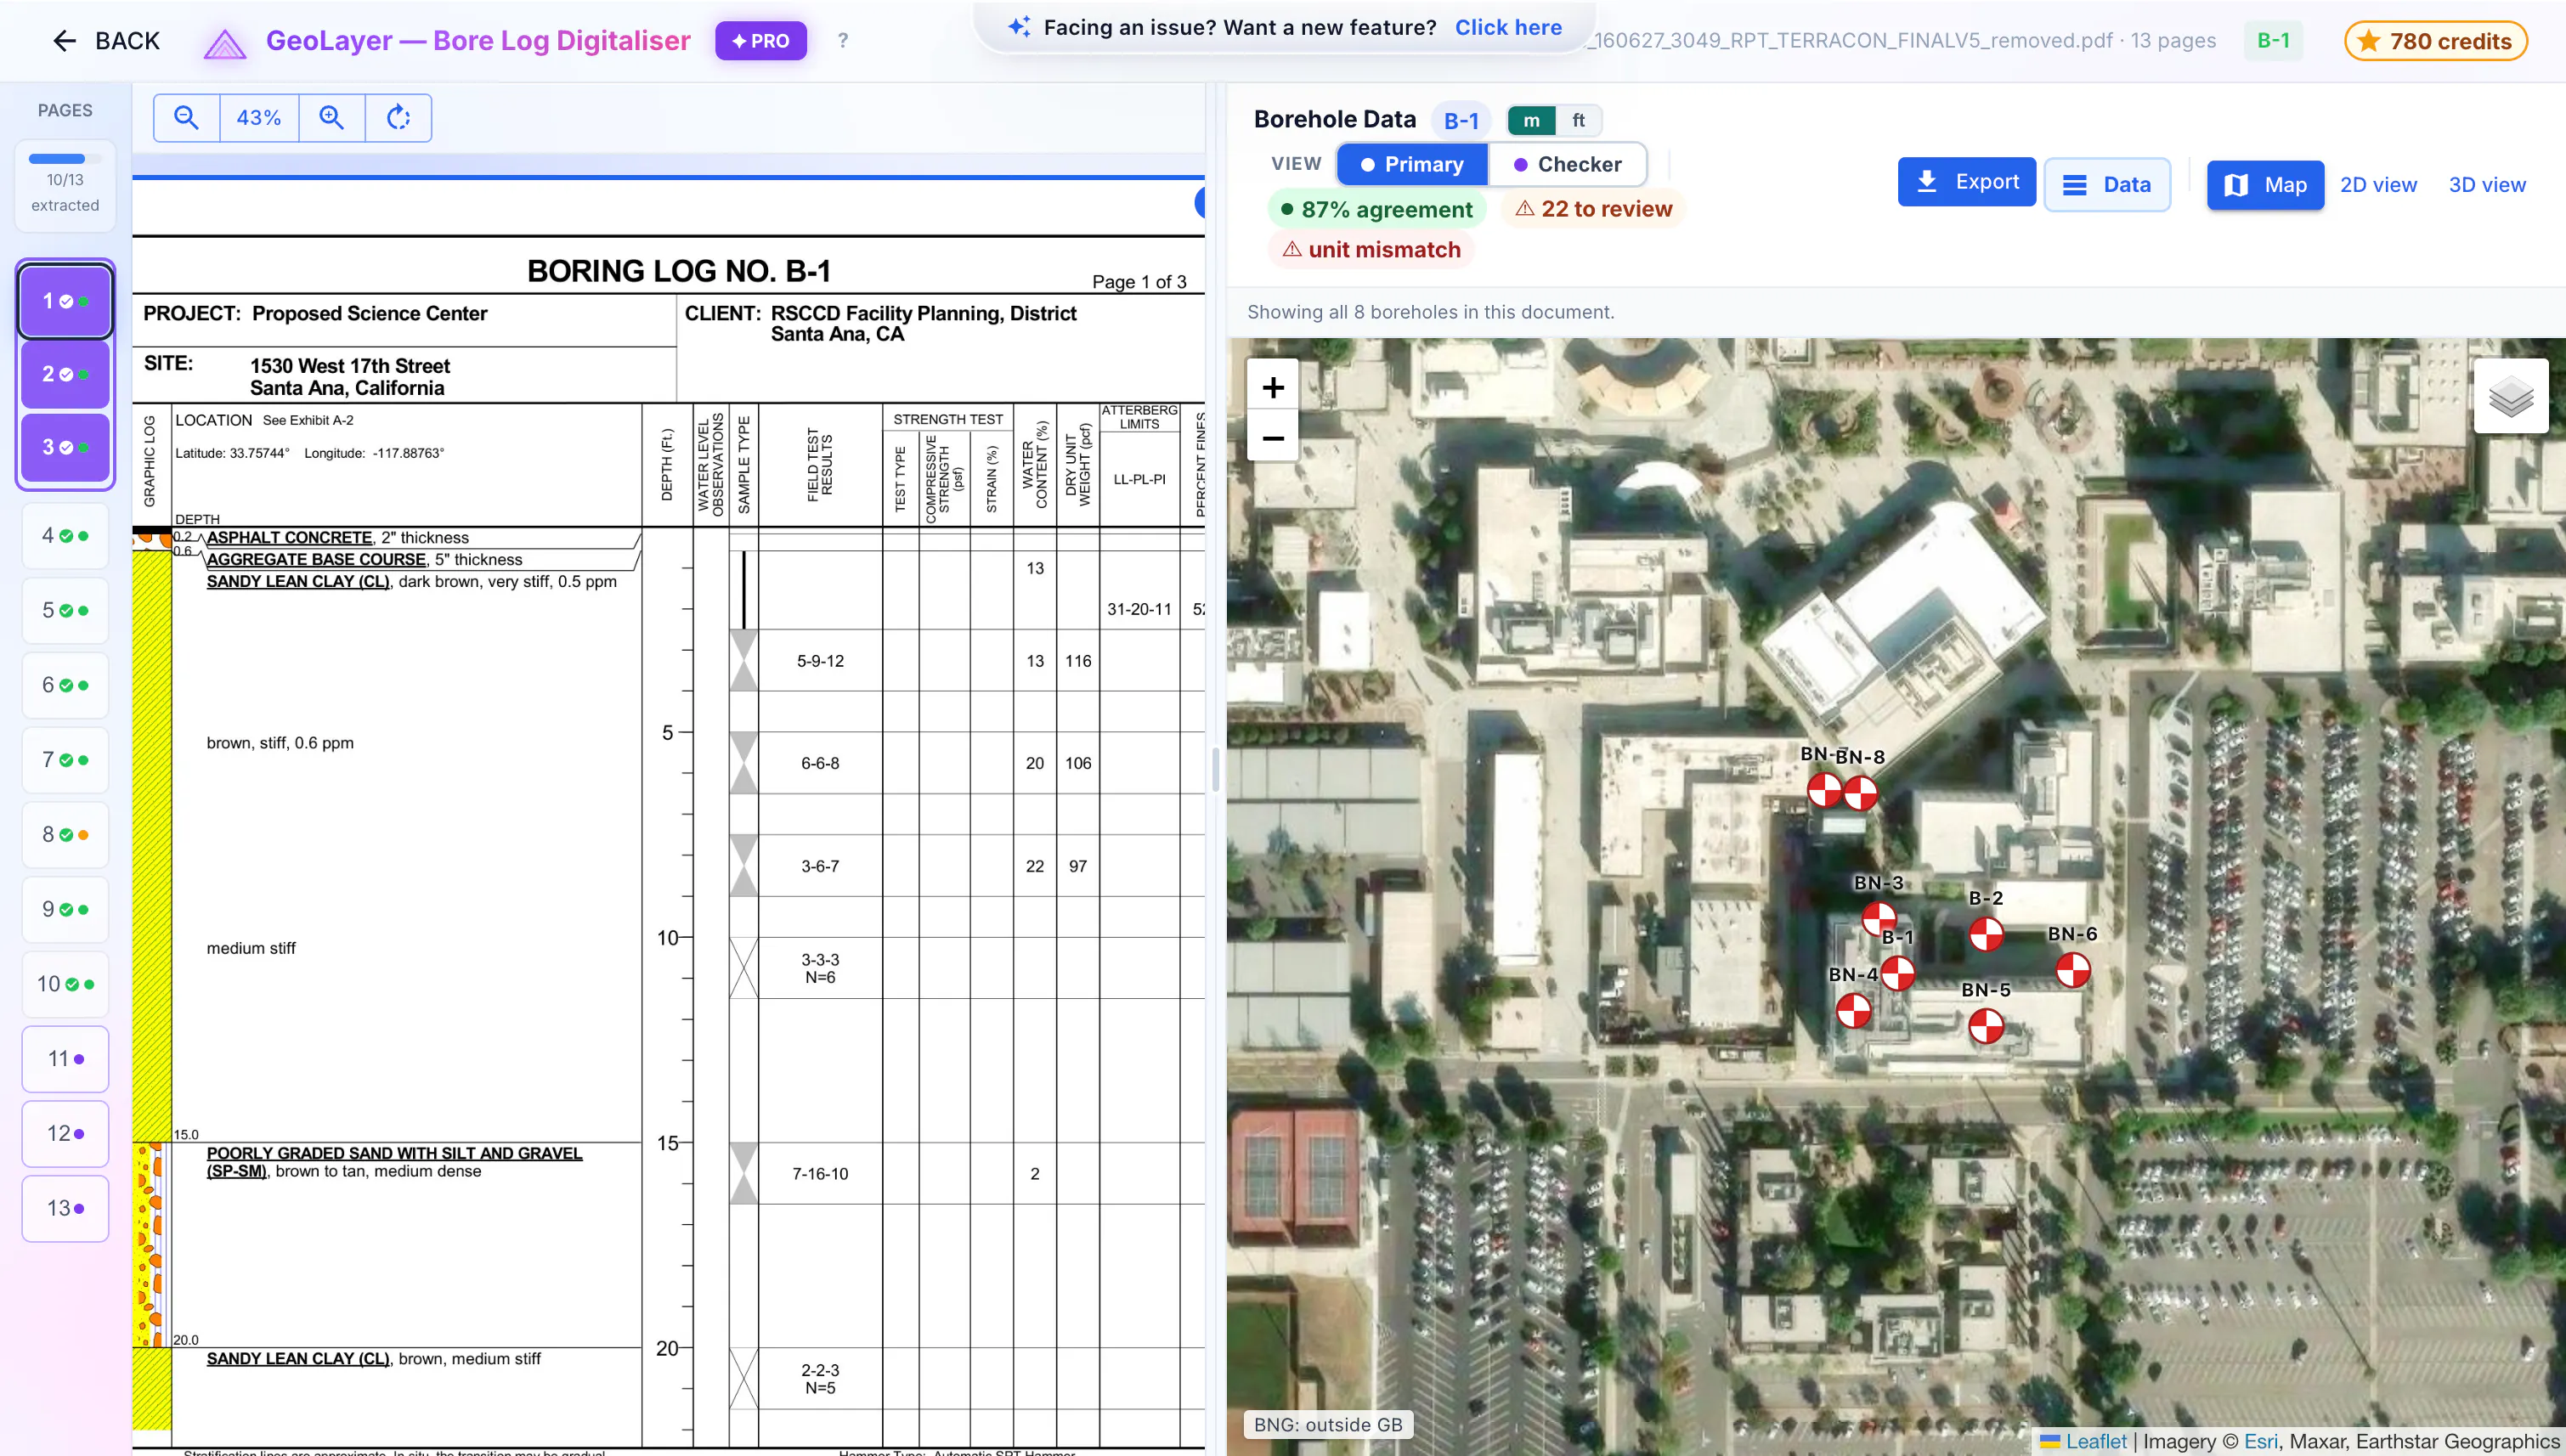Open page 3 thumbnail

click(65, 447)
